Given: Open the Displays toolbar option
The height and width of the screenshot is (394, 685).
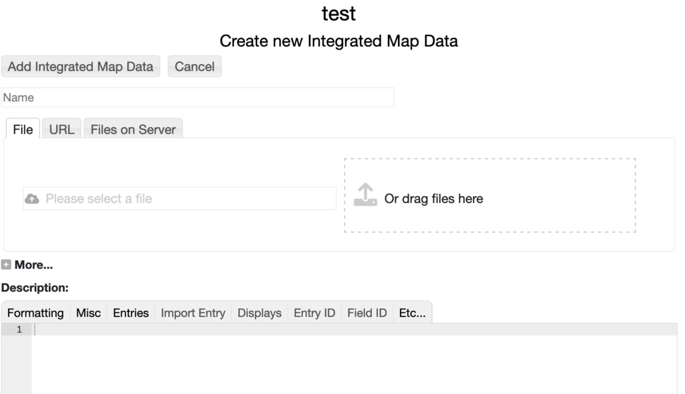Looking at the screenshot, I should tap(260, 313).
